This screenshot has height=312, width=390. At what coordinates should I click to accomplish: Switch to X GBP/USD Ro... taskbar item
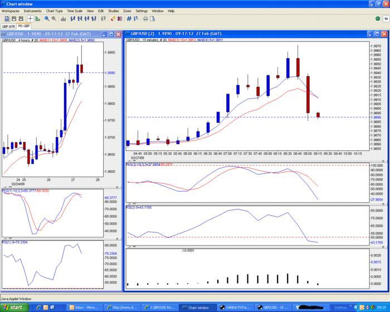click(160, 308)
